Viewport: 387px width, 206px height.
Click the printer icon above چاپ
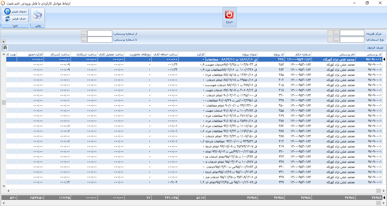click(37, 15)
